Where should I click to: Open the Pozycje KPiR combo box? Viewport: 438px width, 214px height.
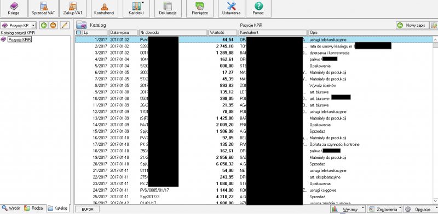tap(19, 25)
